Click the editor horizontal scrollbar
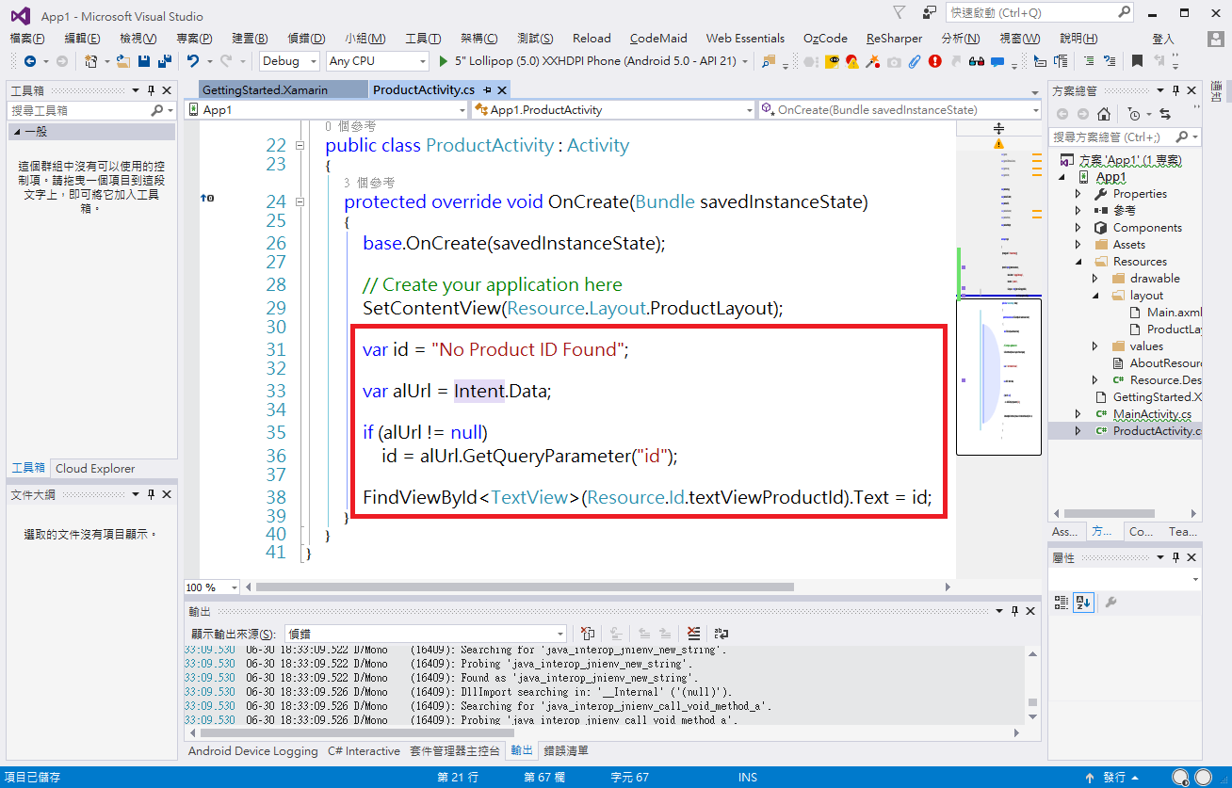 click(x=525, y=587)
